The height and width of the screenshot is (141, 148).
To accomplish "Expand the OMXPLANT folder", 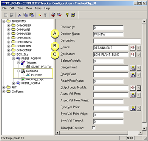I will tap(9, 29).
